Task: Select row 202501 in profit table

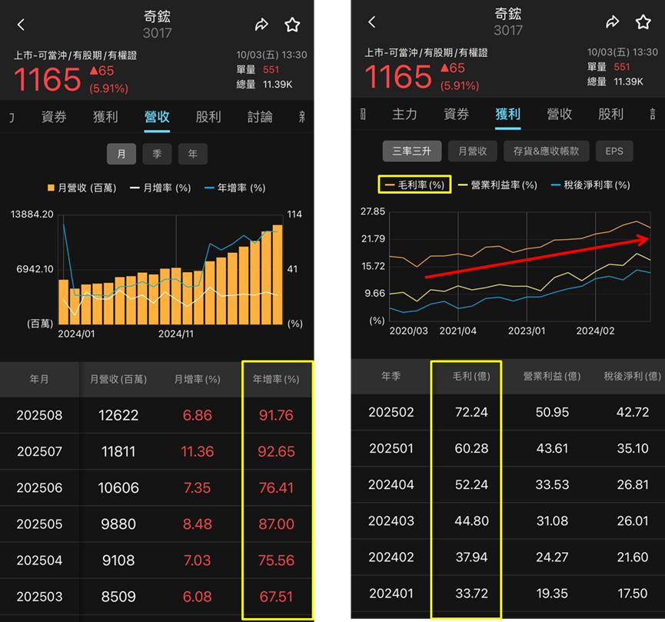Action: point(508,448)
